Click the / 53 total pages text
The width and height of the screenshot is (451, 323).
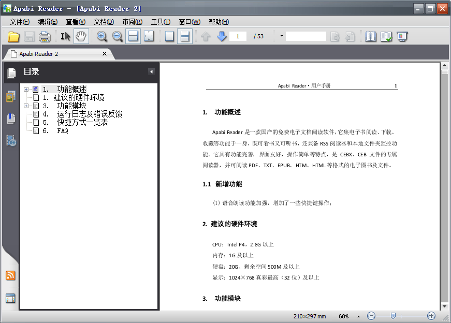coord(258,36)
